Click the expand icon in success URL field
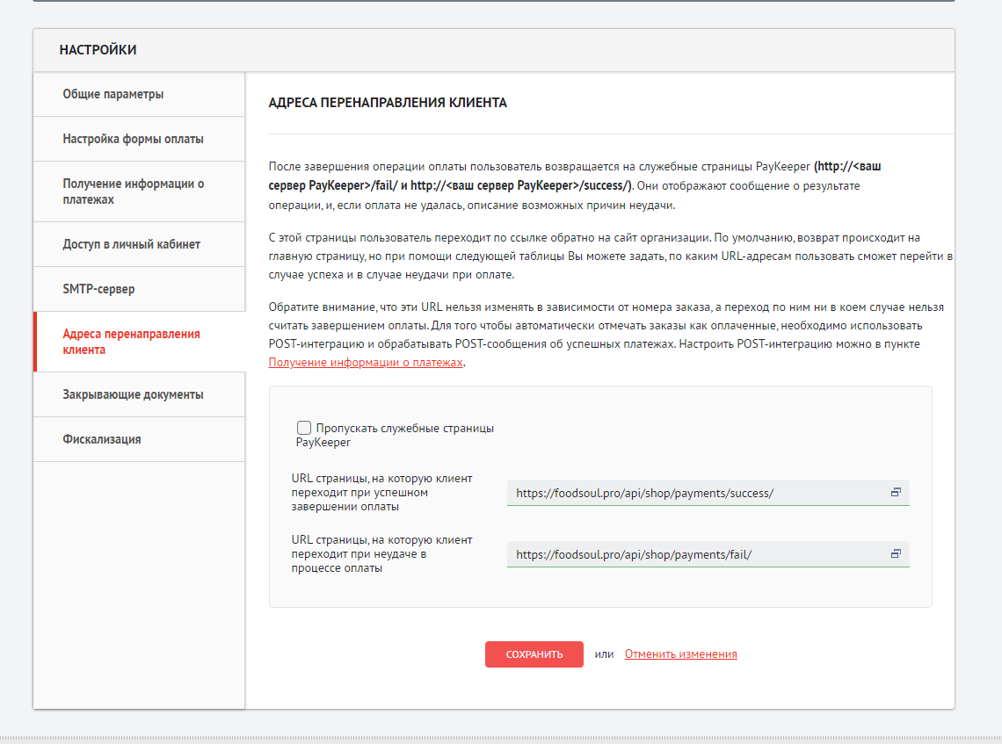This screenshot has width=1002, height=744. [896, 493]
